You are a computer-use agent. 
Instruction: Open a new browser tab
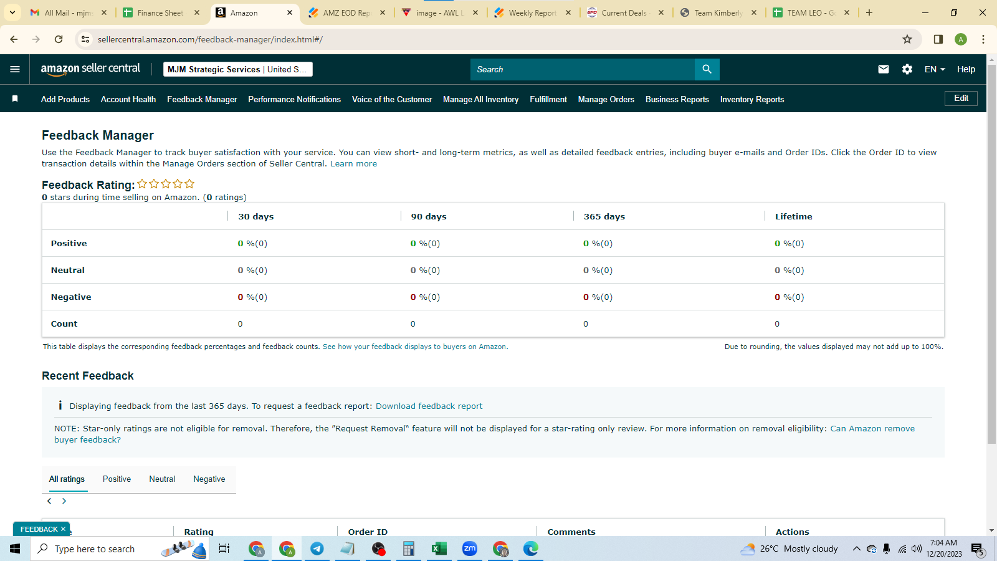[869, 12]
